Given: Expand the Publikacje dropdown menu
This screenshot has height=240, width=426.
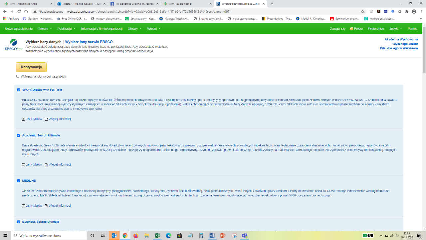Looking at the screenshot, I should (x=67, y=29).
